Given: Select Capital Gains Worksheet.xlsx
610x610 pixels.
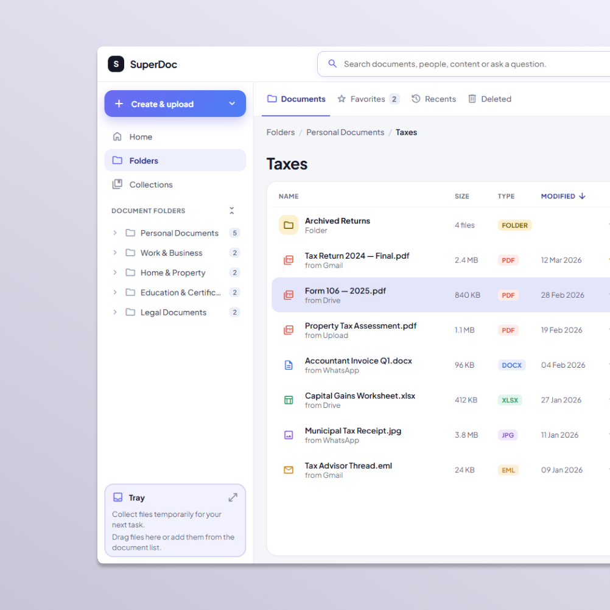Looking at the screenshot, I should (x=441, y=400).
